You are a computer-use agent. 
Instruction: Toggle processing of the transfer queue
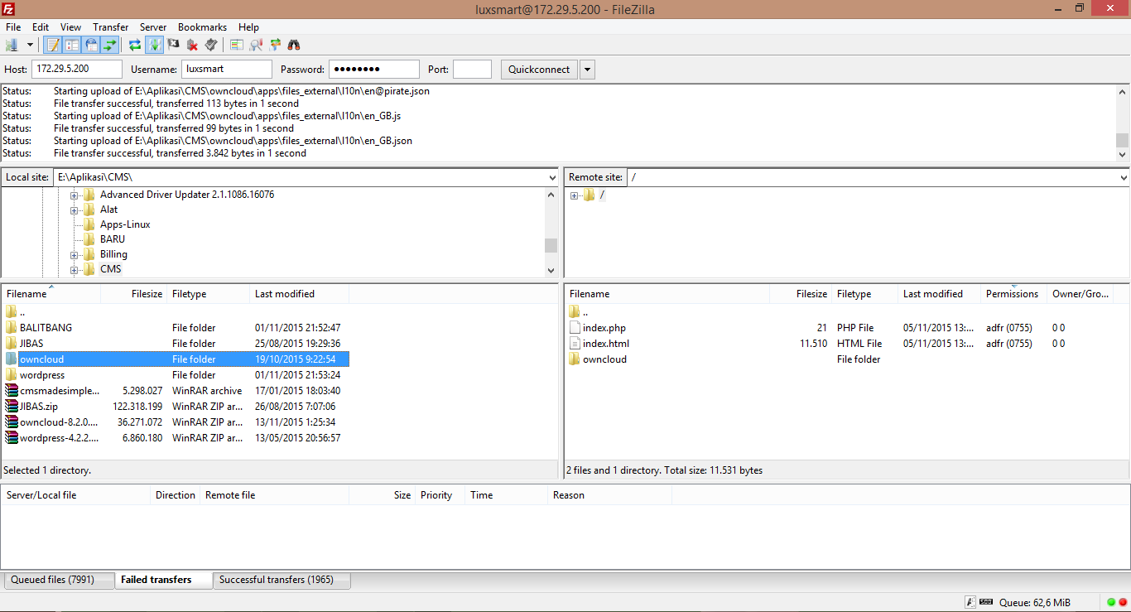[154, 45]
